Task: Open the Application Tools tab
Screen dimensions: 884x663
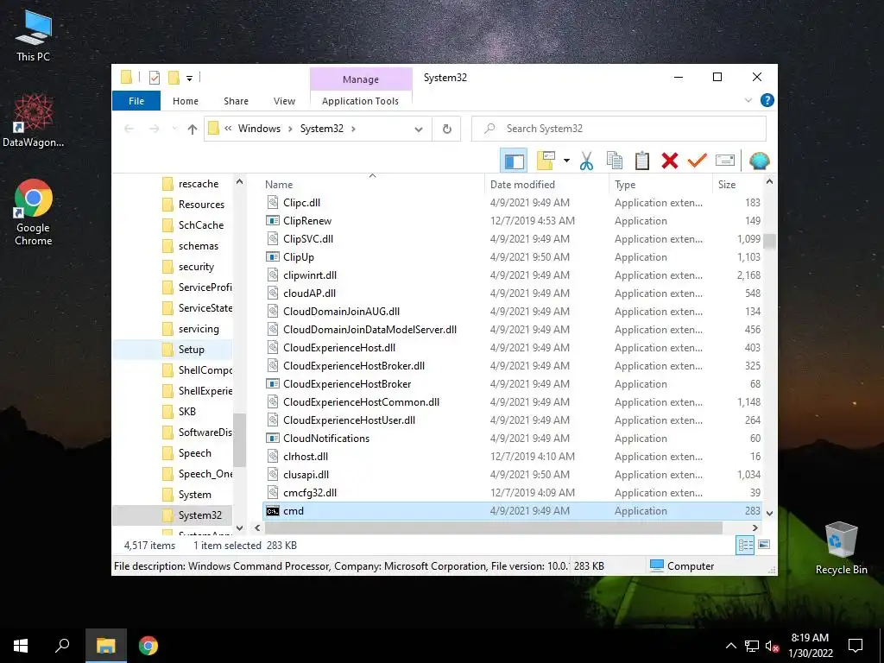Action: pyautogui.click(x=360, y=101)
